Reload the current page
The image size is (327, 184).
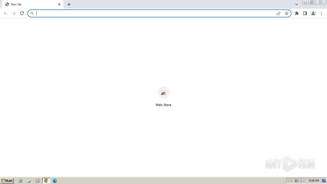(x=22, y=13)
